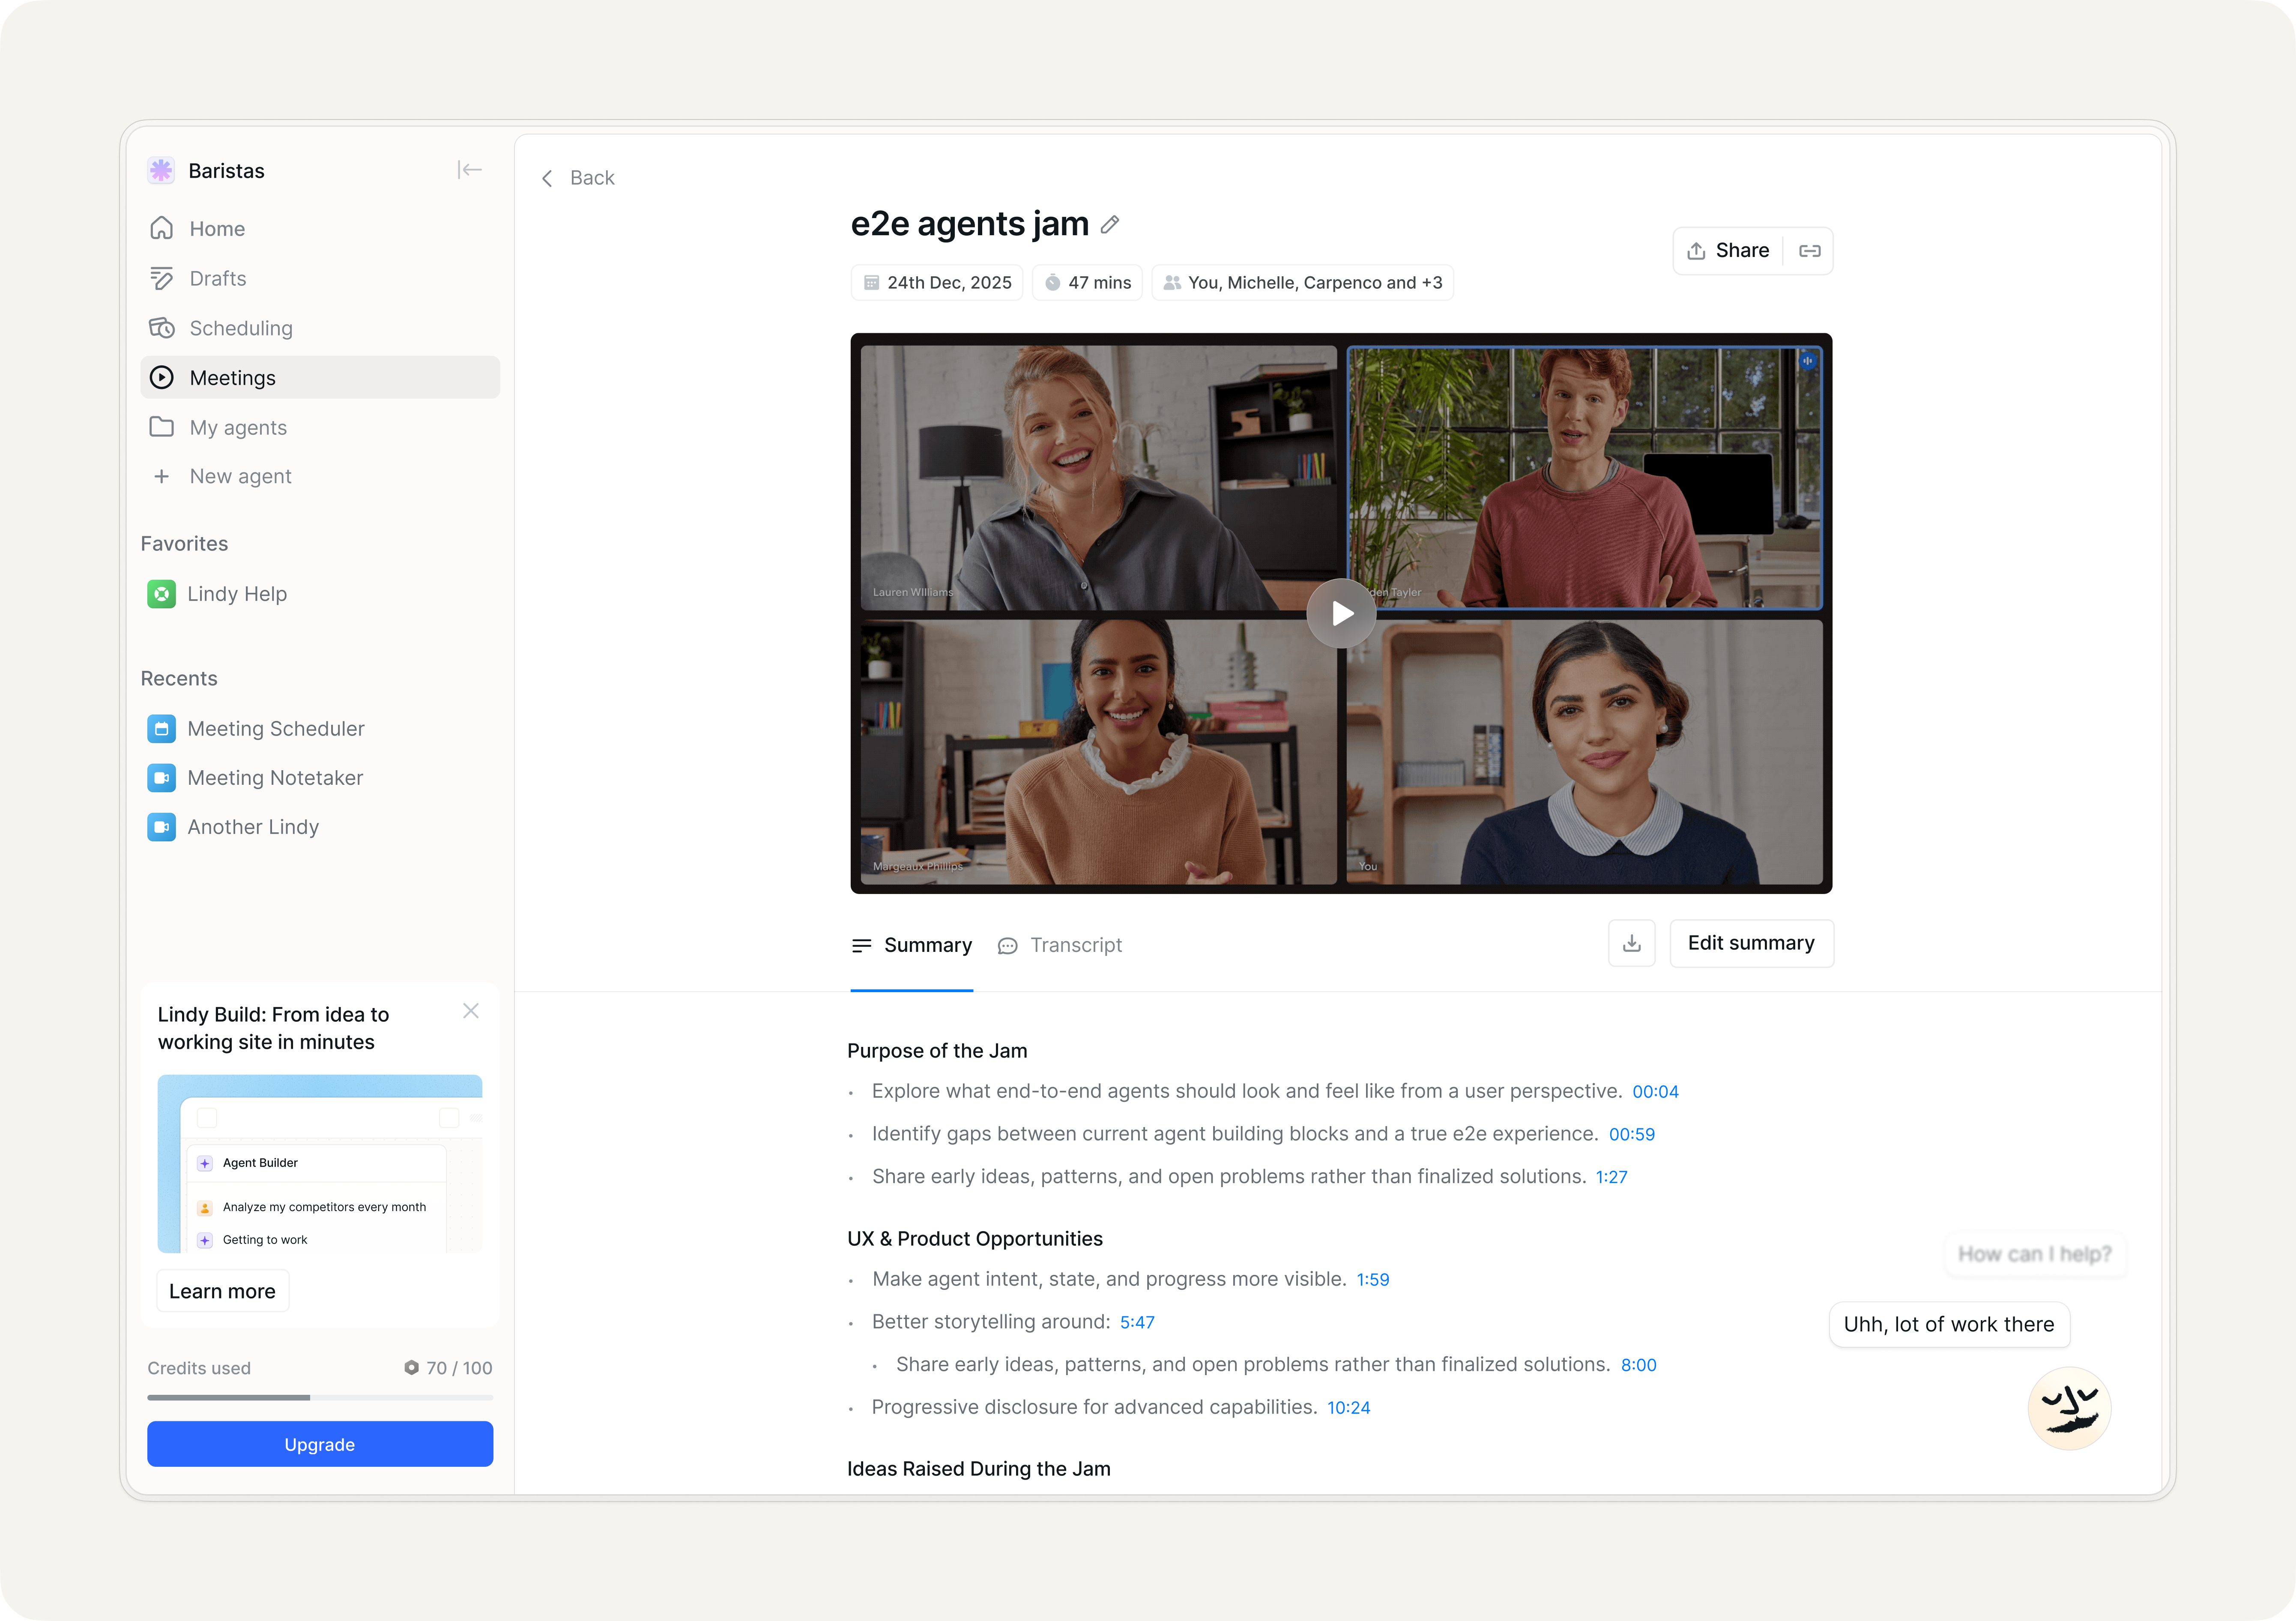Open My agents folder
The image size is (2296, 1621).
tap(320, 428)
